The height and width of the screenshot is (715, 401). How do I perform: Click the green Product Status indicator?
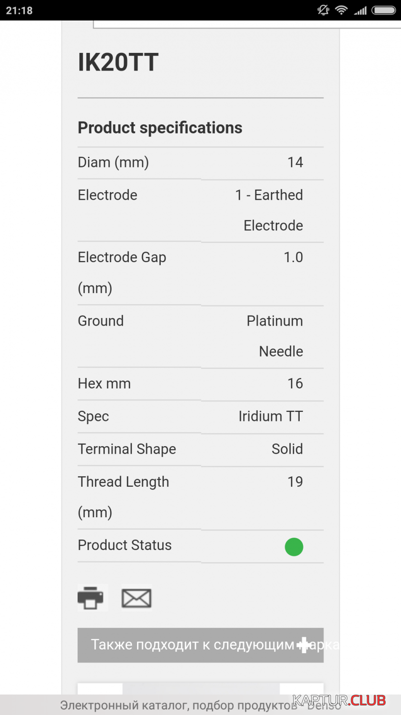293,547
